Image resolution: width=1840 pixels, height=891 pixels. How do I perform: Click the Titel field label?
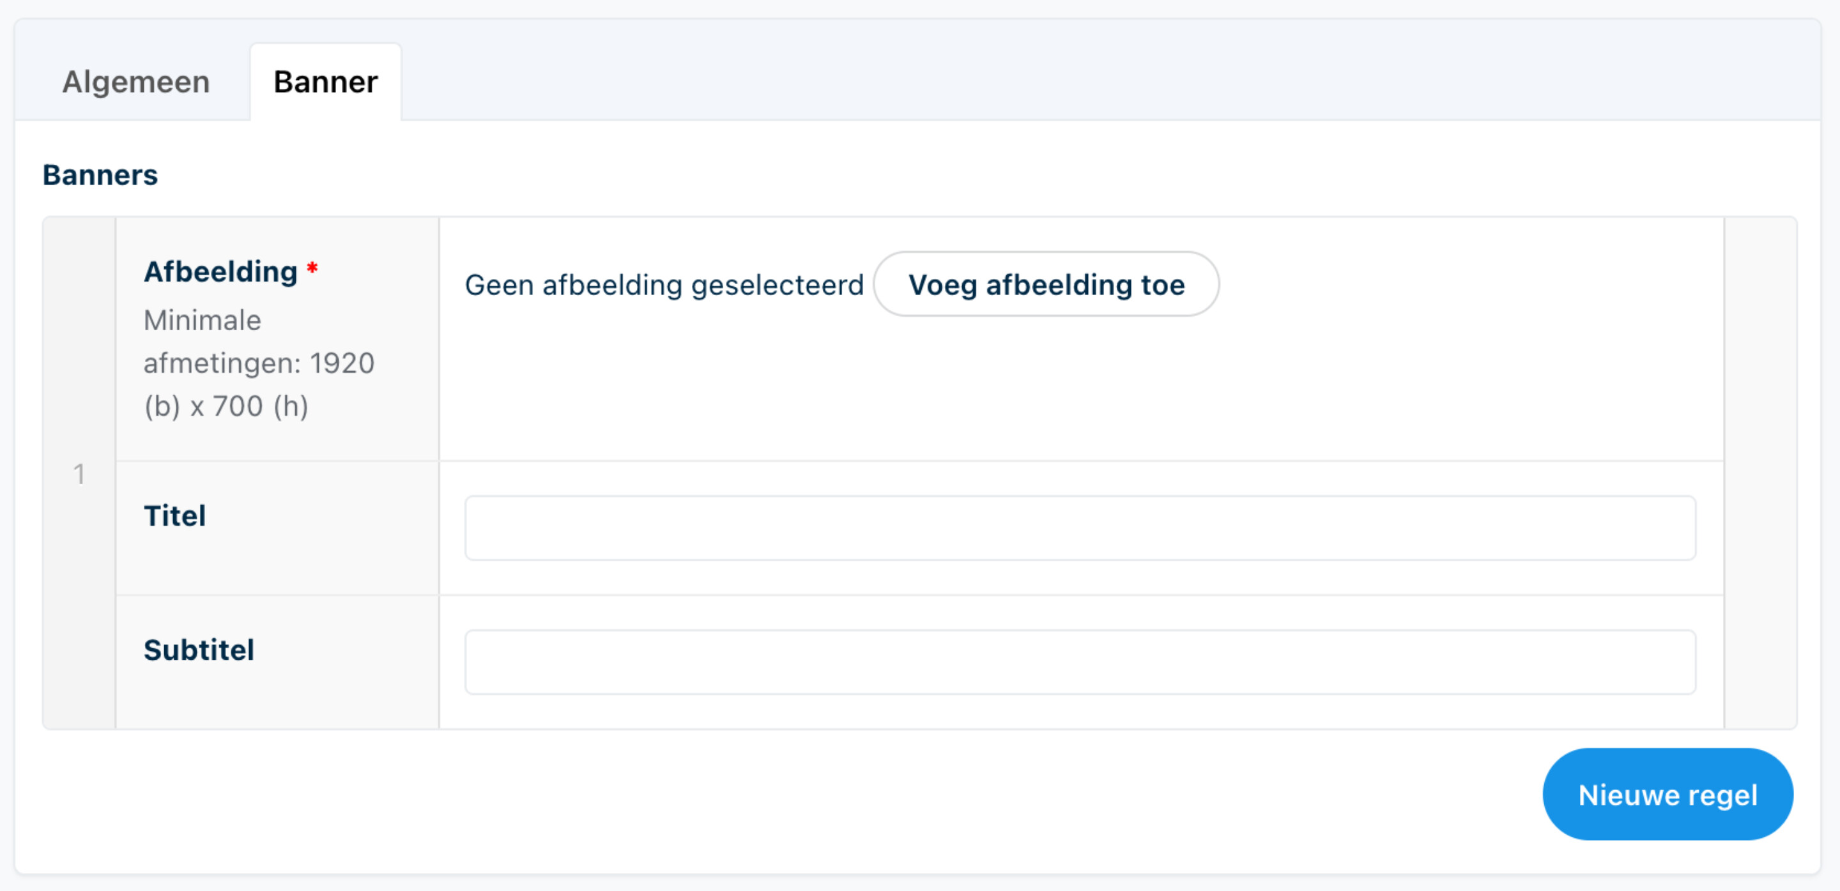coord(175,516)
